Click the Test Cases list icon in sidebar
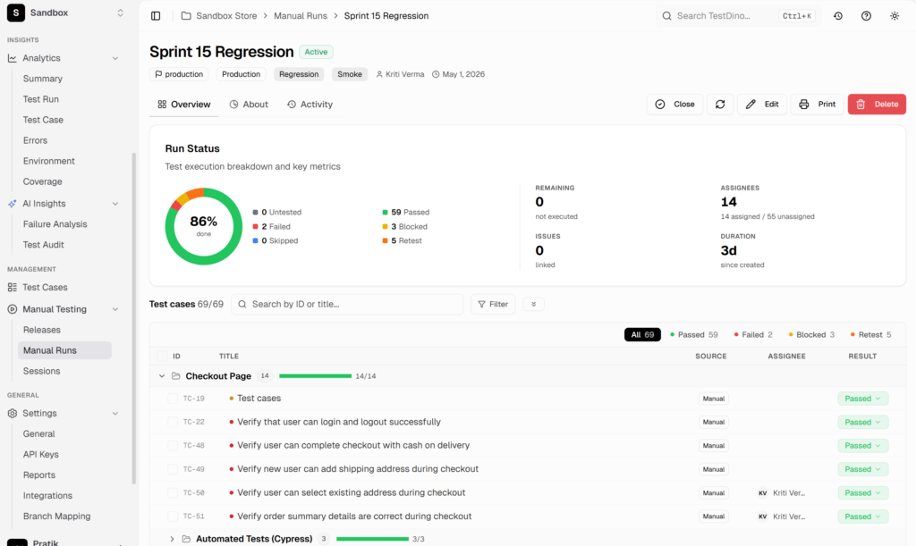This screenshot has height=546, width=916. (x=13, y=287)
